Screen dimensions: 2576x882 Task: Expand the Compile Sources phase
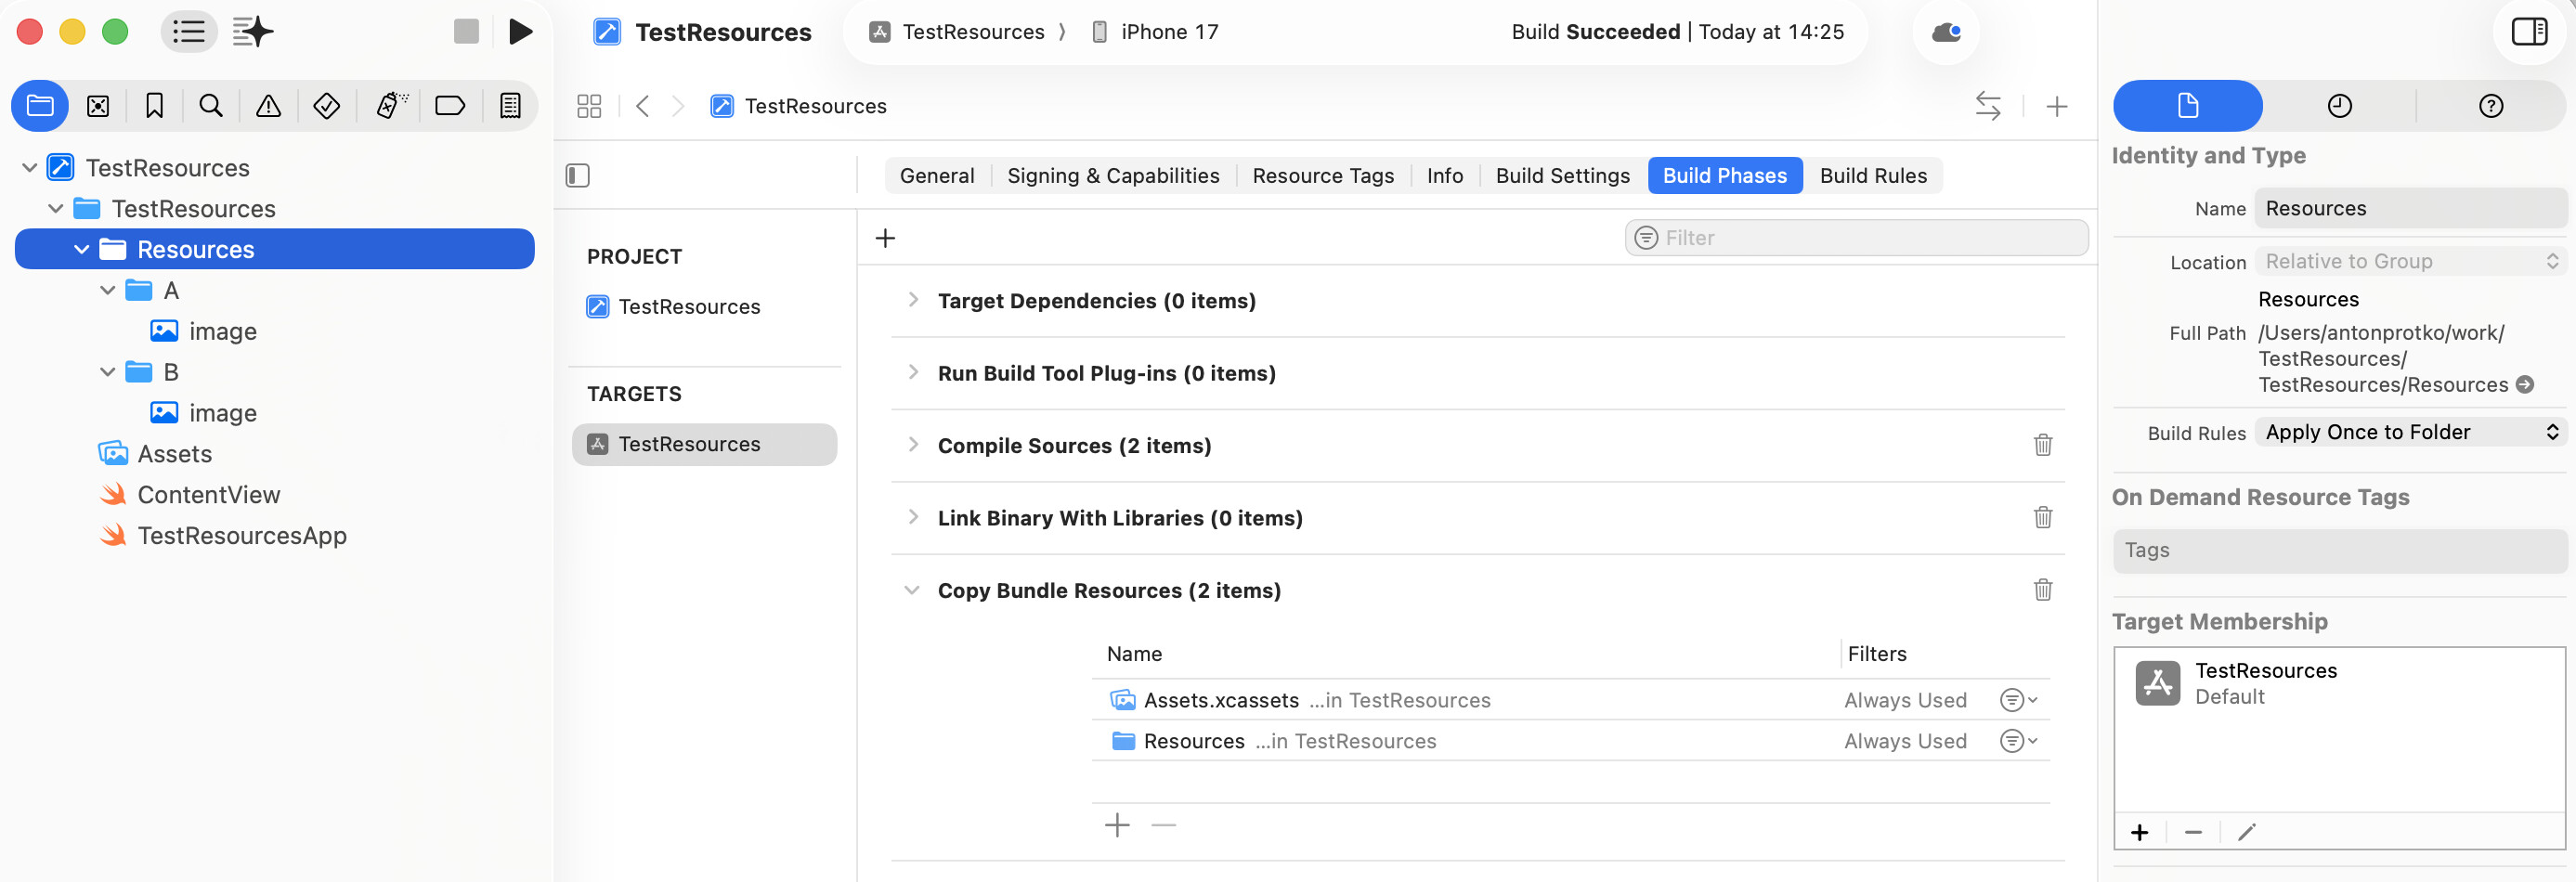pos(913,445)
